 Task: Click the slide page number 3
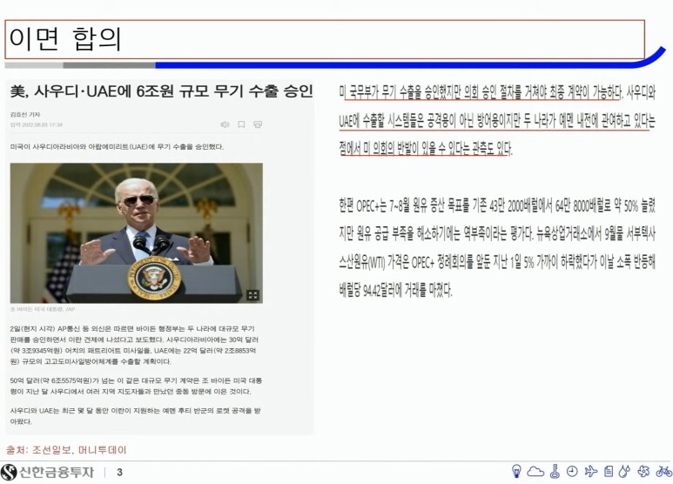click(119, 473)
